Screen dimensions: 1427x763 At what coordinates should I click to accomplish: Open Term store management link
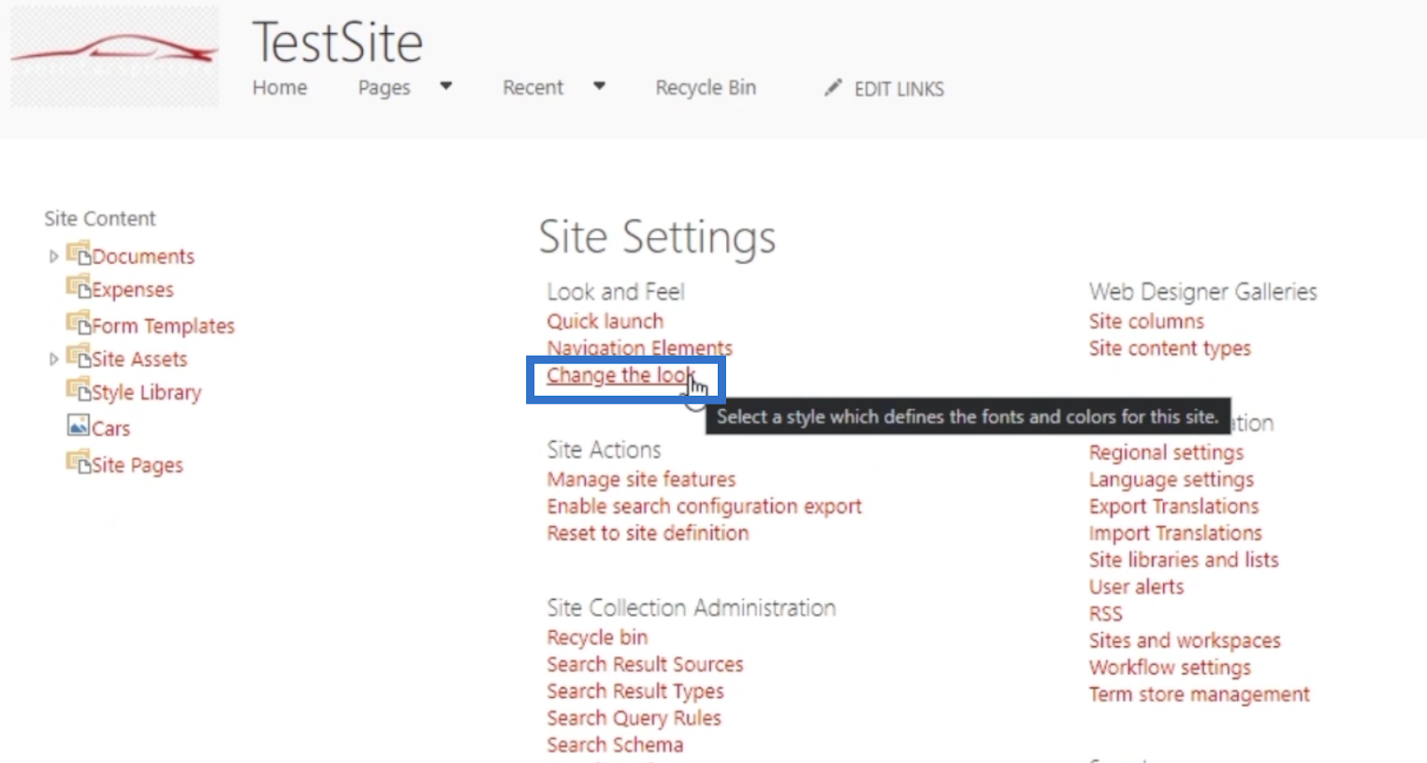coord(1200,694)
